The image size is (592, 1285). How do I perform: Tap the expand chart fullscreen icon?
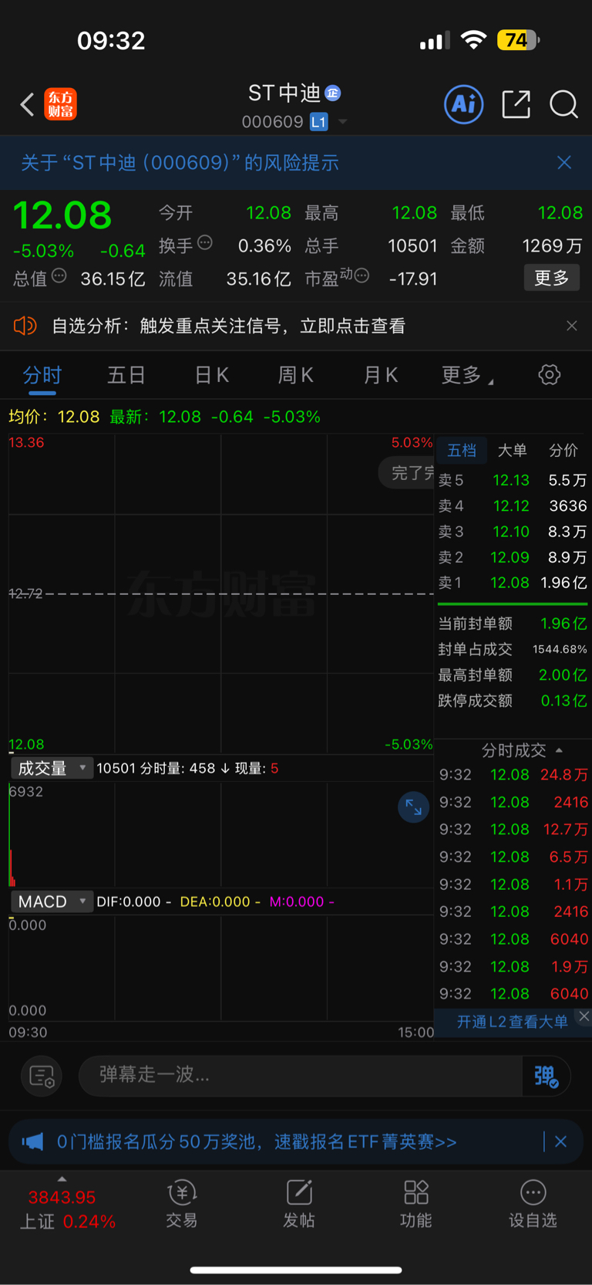coord(414,807)
